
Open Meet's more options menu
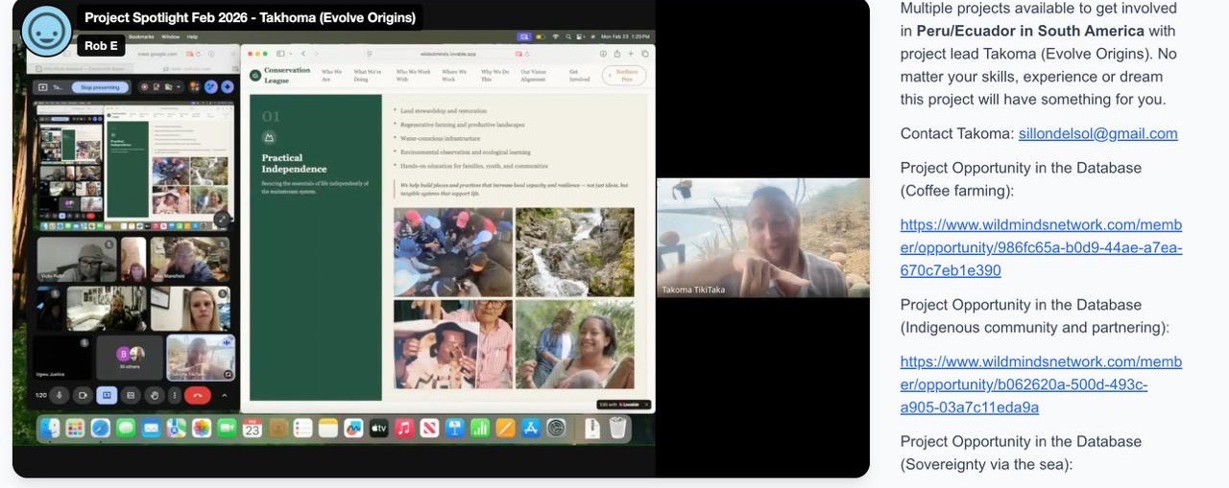coord(174,395)
